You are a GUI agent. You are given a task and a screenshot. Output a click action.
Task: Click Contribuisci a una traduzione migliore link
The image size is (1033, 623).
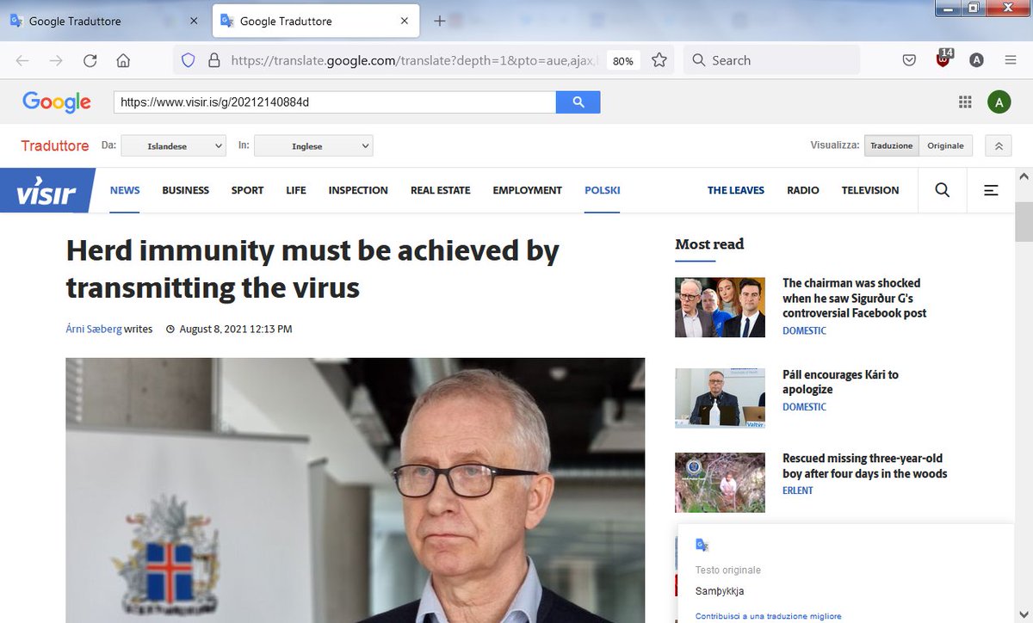click(769, 616)
